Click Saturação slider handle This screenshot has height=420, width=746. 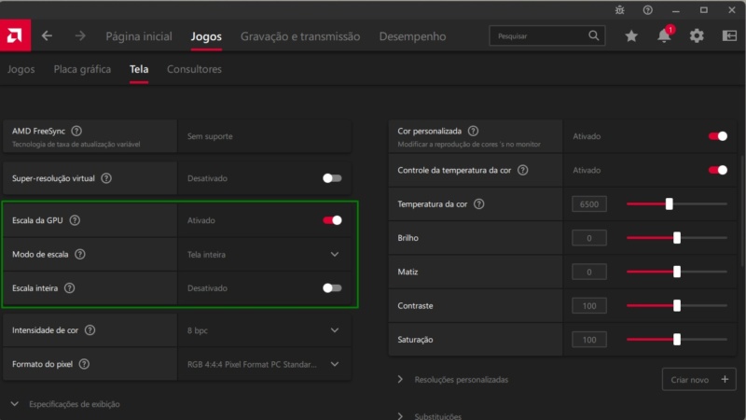pos(677,340)
